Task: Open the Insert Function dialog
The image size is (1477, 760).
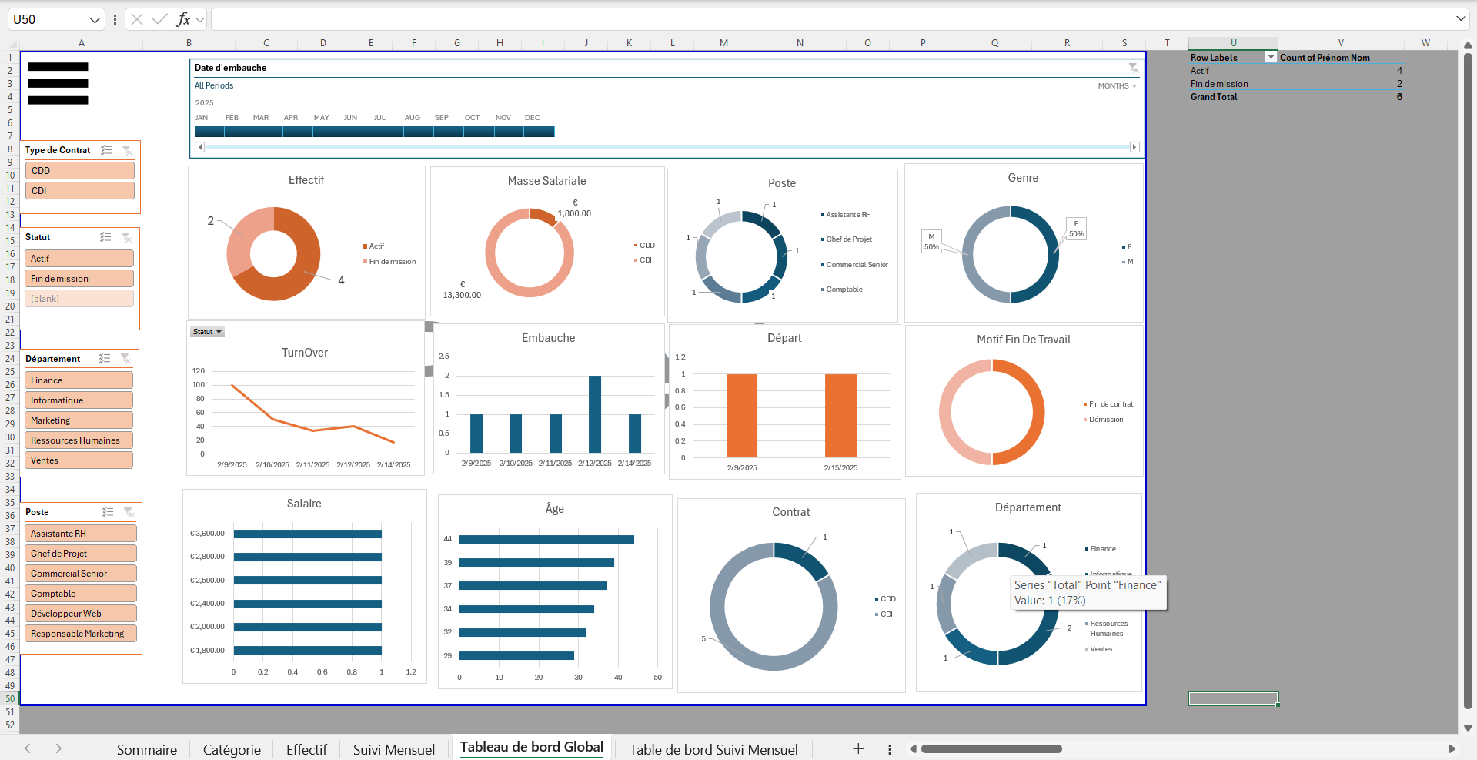Action: tap(185, 19)
